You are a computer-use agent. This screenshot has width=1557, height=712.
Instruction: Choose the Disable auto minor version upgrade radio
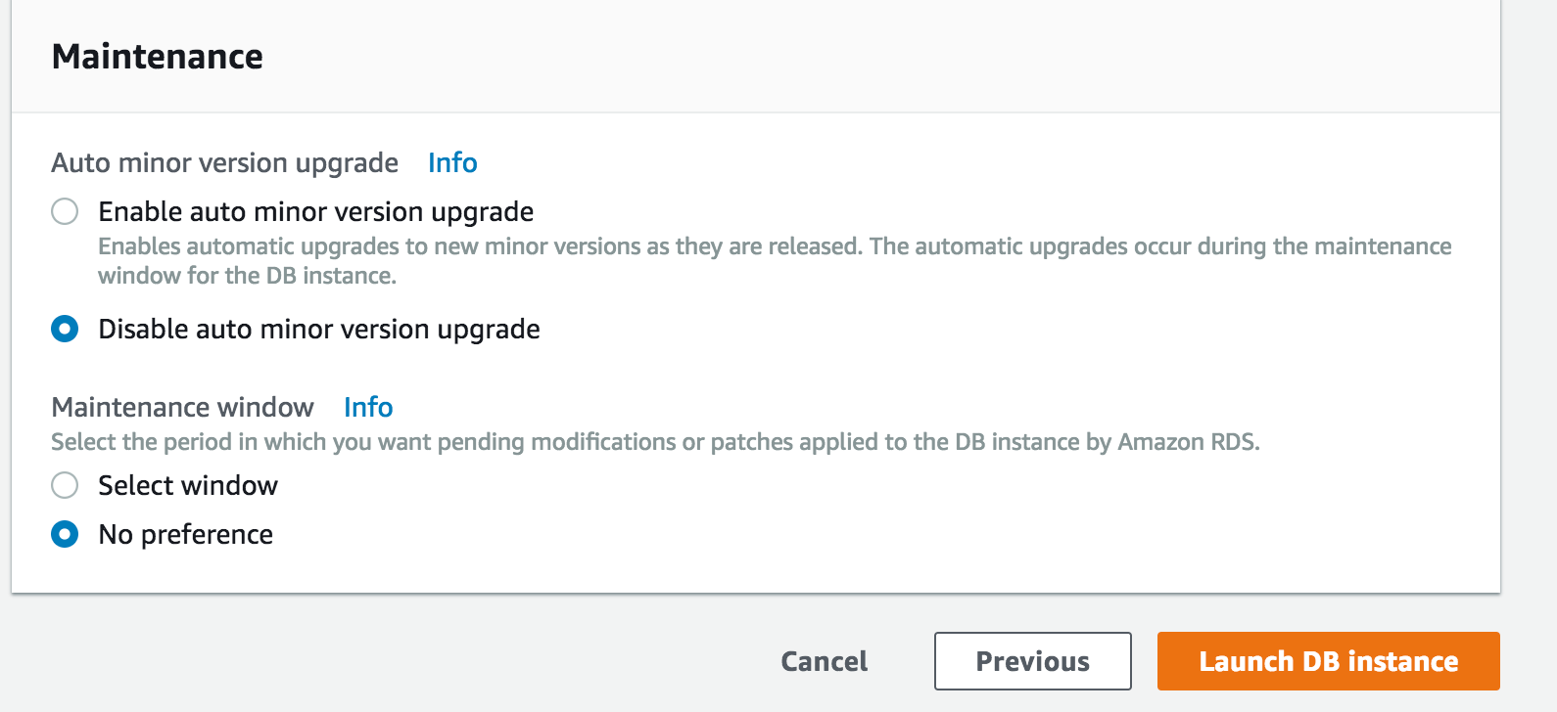(65, 329)
